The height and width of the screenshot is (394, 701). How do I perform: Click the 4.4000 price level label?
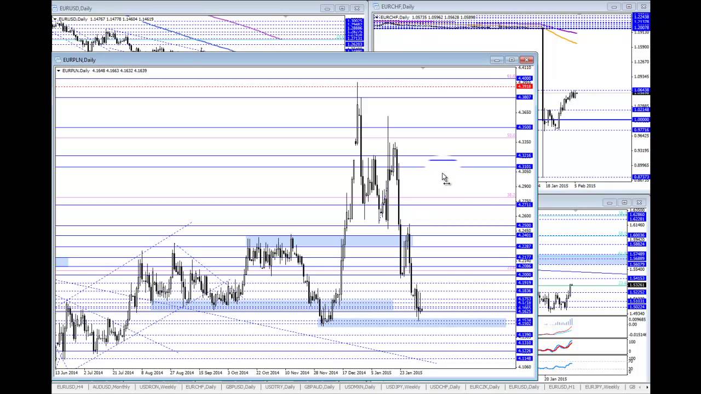tap(525, 79)
